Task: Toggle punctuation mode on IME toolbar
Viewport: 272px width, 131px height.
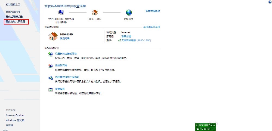Action: (x=214, y=125)
